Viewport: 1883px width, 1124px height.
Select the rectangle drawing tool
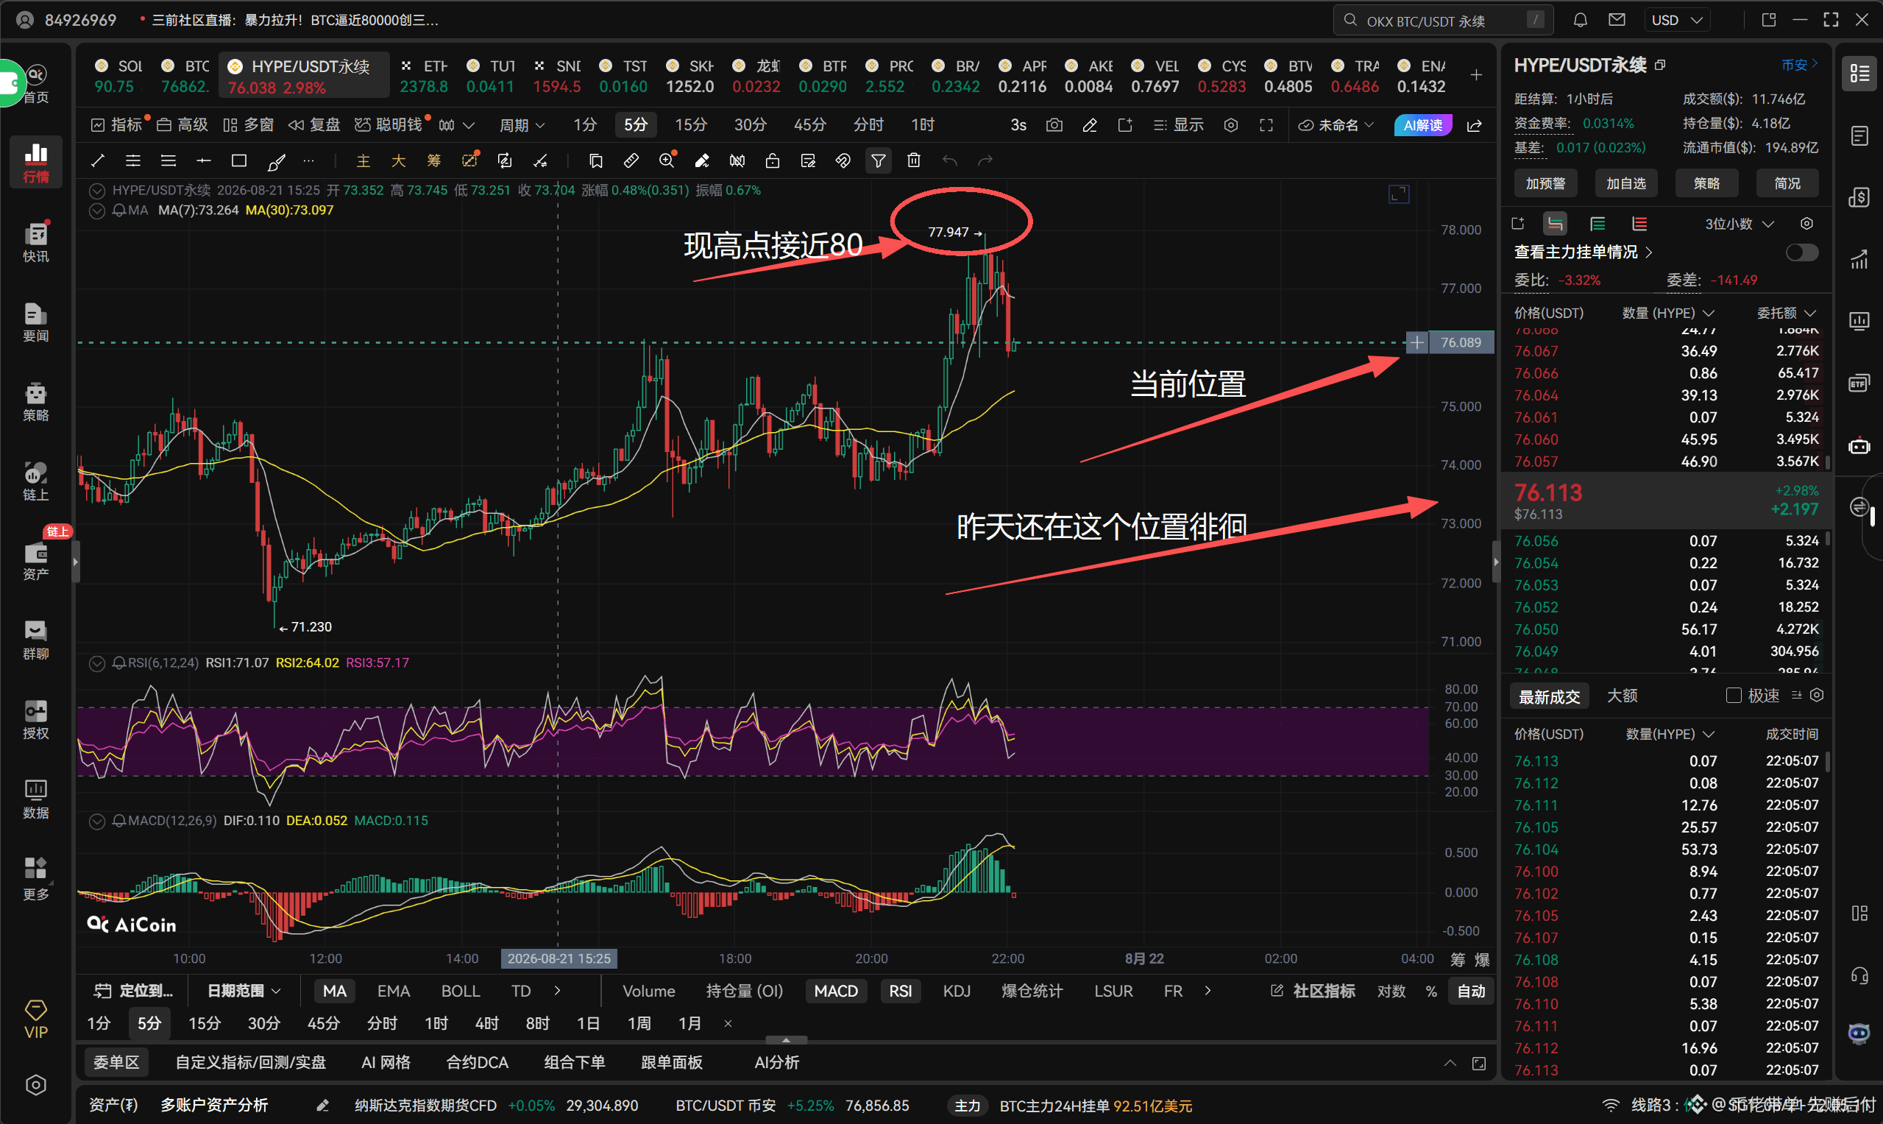pyautogui.click(x=238, y=160)
